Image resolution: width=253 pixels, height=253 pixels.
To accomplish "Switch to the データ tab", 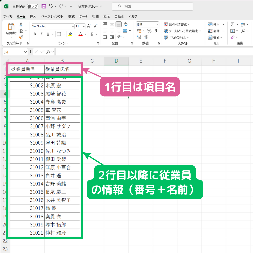I will click(x=83, y=16).
